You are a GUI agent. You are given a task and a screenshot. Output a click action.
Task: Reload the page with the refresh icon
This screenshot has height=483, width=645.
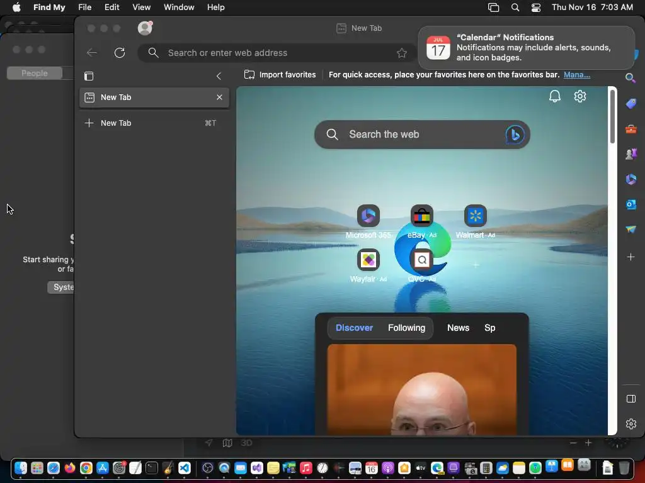pyautogui.click(x=120, y=53)
